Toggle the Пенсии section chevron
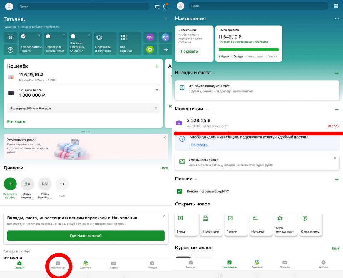Image resolution: width=343 pixels, height=278 pixels. click(x=196, y=179)
